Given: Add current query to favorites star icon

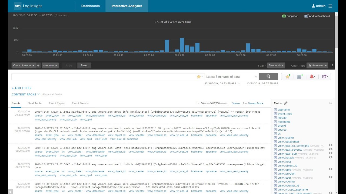Looking at the screenshot, I should (287, 77).
